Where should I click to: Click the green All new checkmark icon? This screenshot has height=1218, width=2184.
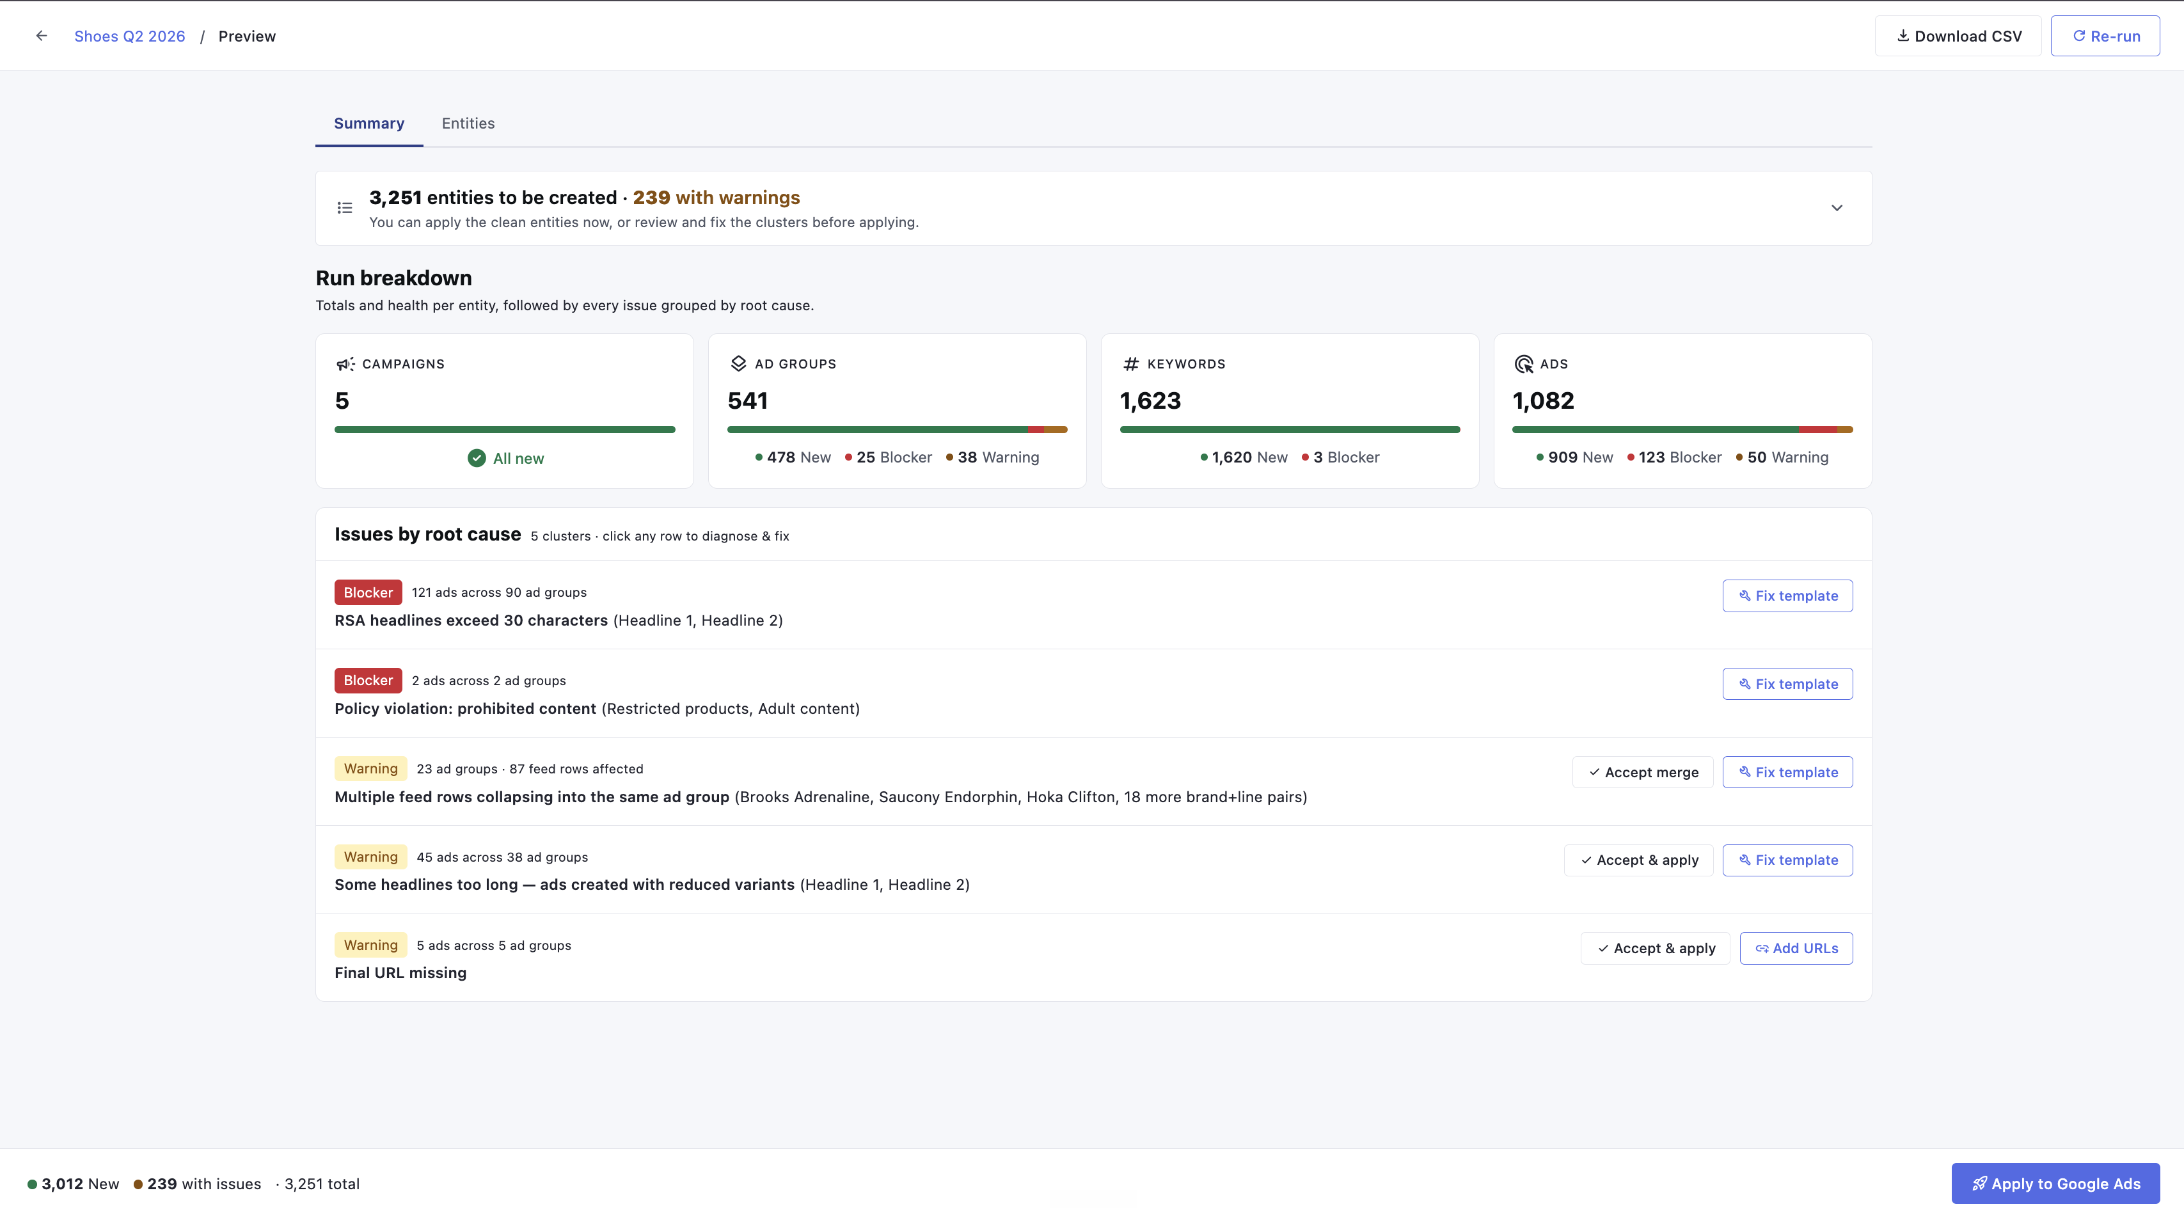[x=477, y=457]
